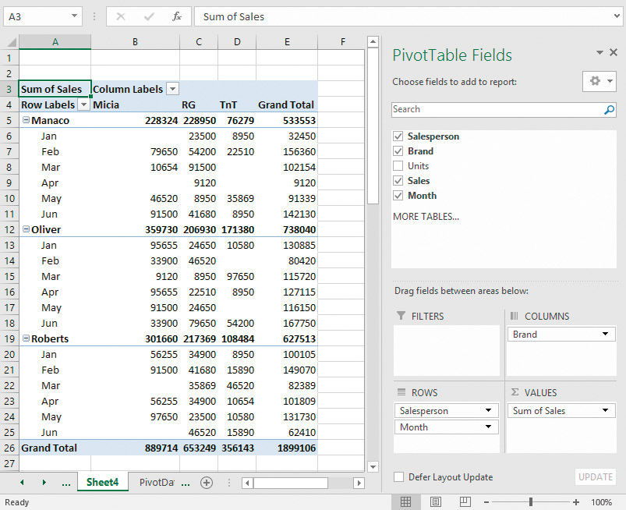This screenshot has height=510, width=626.
Task: Expand the formula bar with the chevron
Action: point(617,16)
